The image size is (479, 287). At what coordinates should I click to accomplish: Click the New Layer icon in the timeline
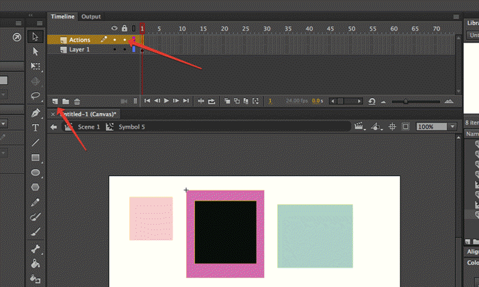(55, 101)
